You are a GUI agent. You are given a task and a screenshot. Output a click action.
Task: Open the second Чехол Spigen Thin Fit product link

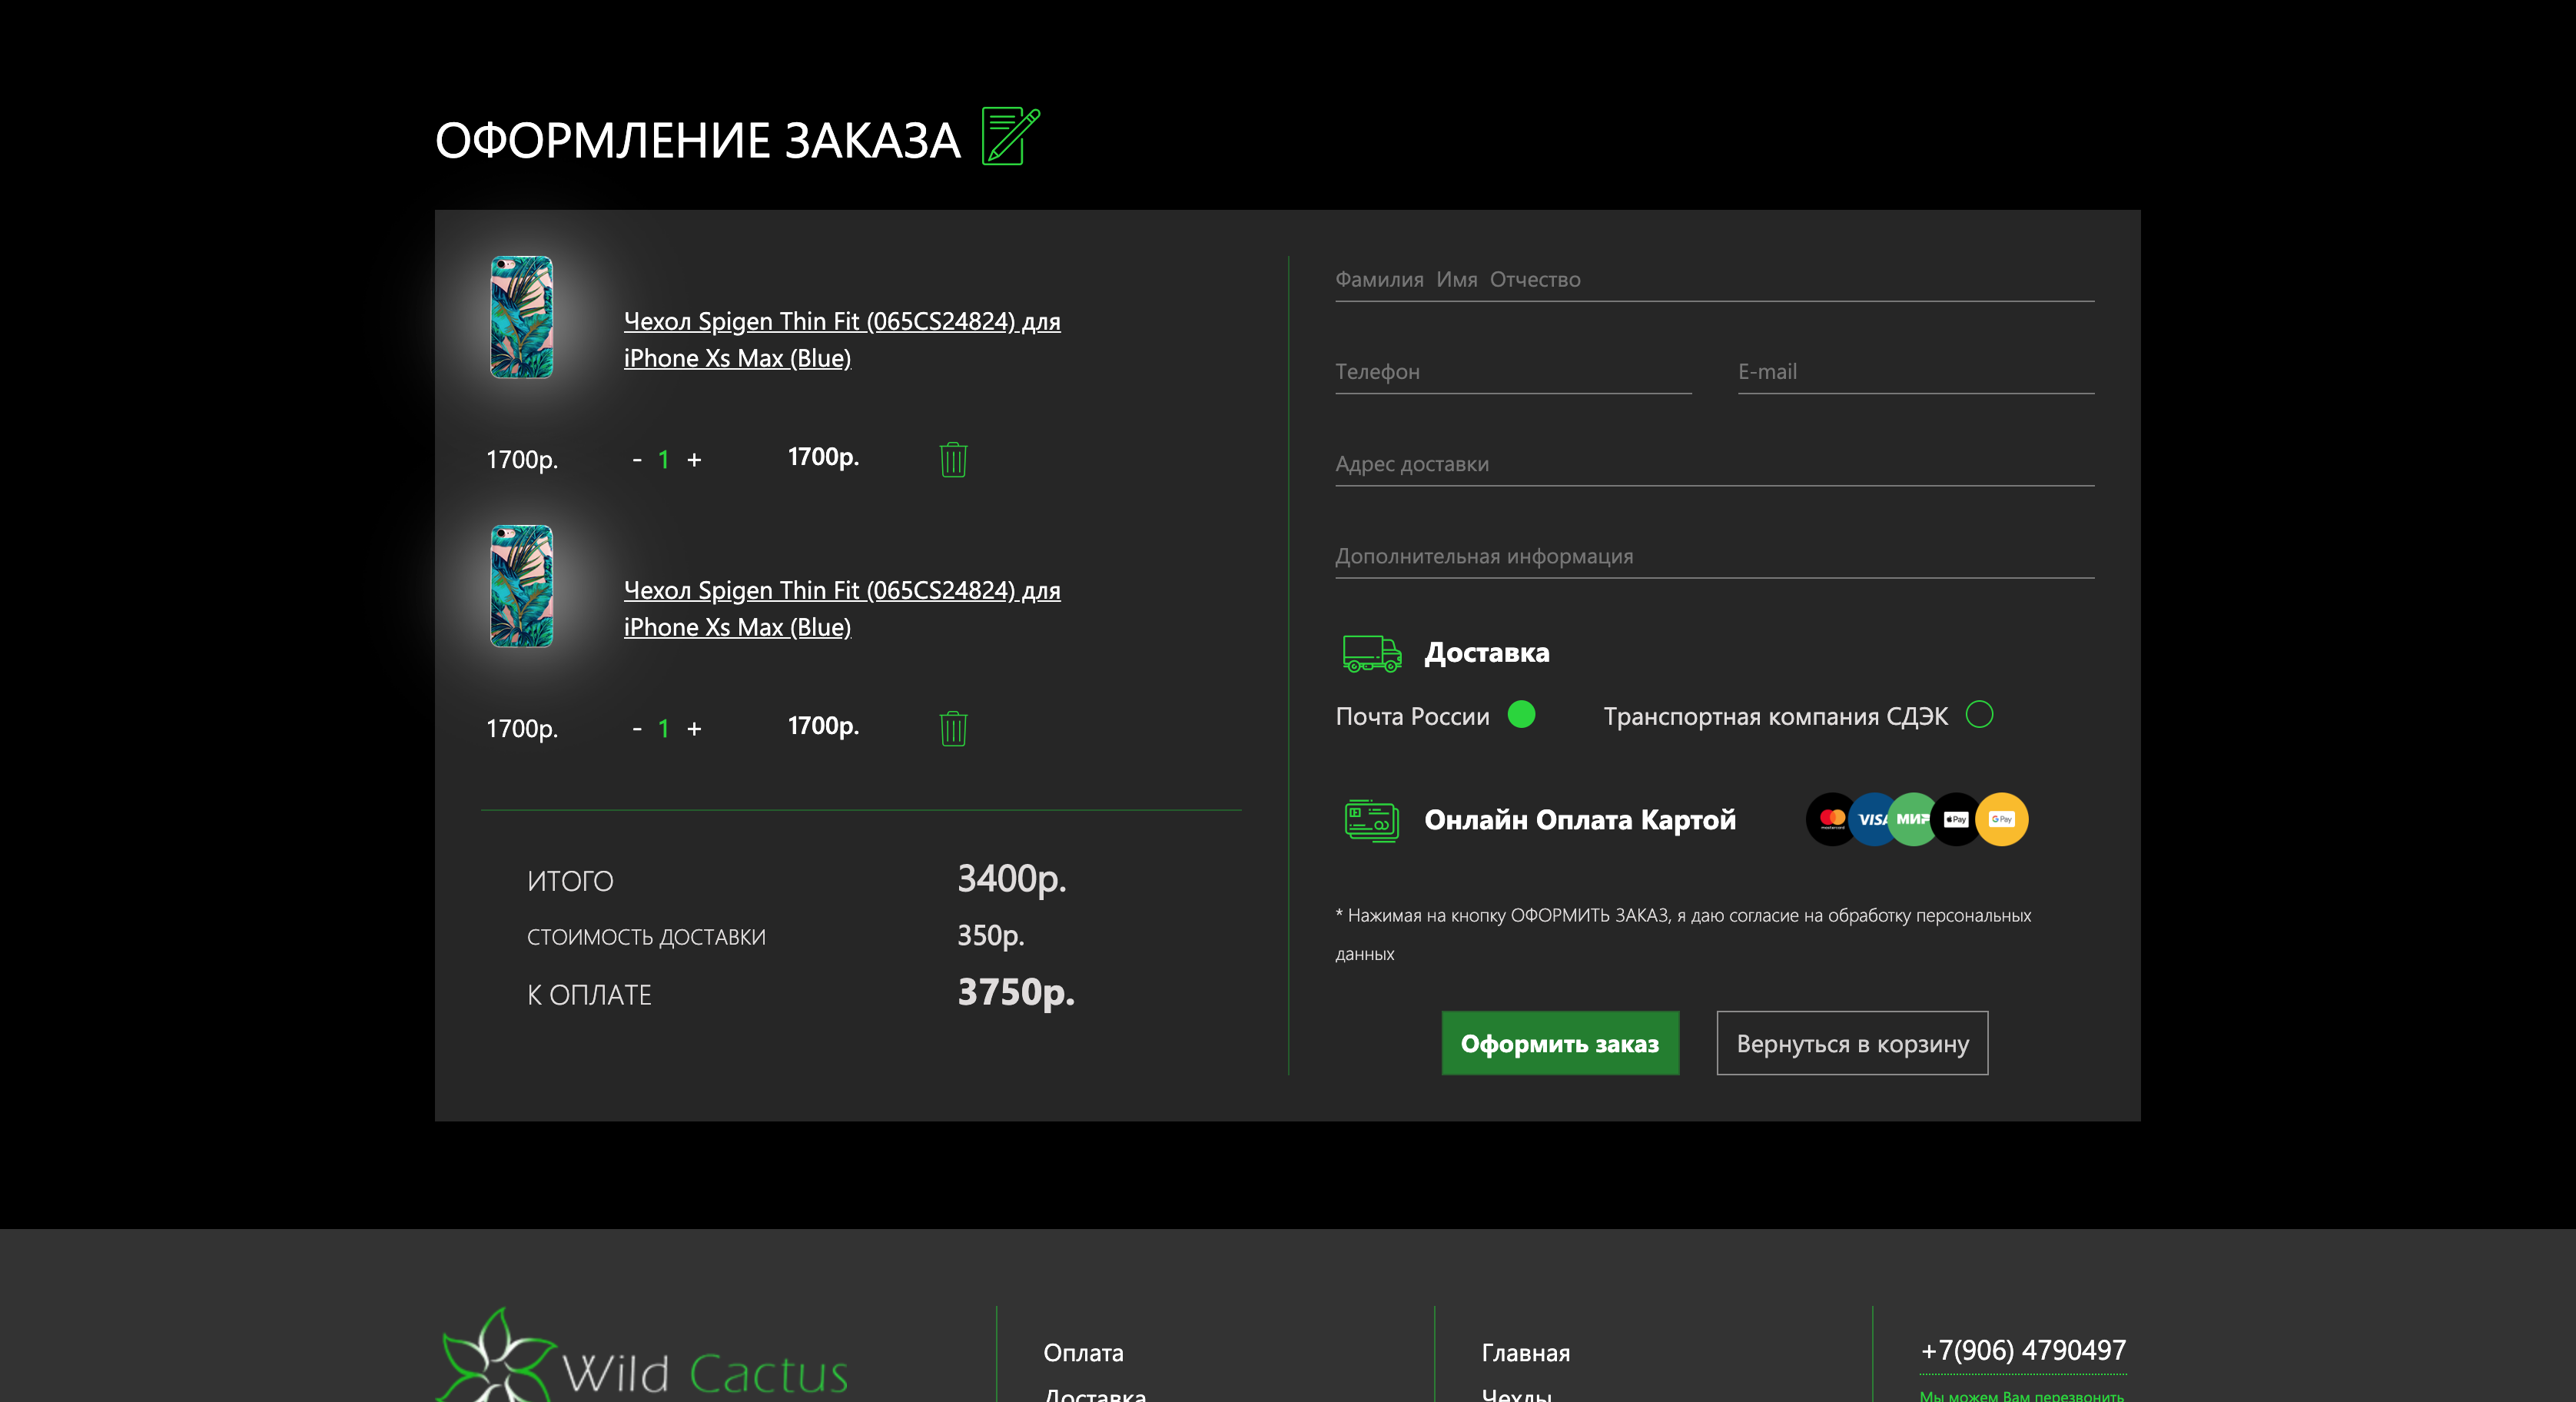point(842,609)
